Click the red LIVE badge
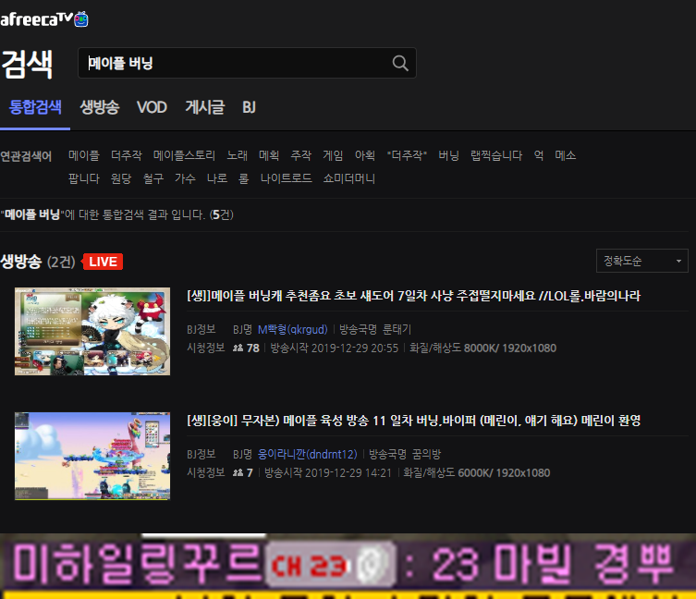The width and height of the screenshot is (696, 599). pos(103,262)
